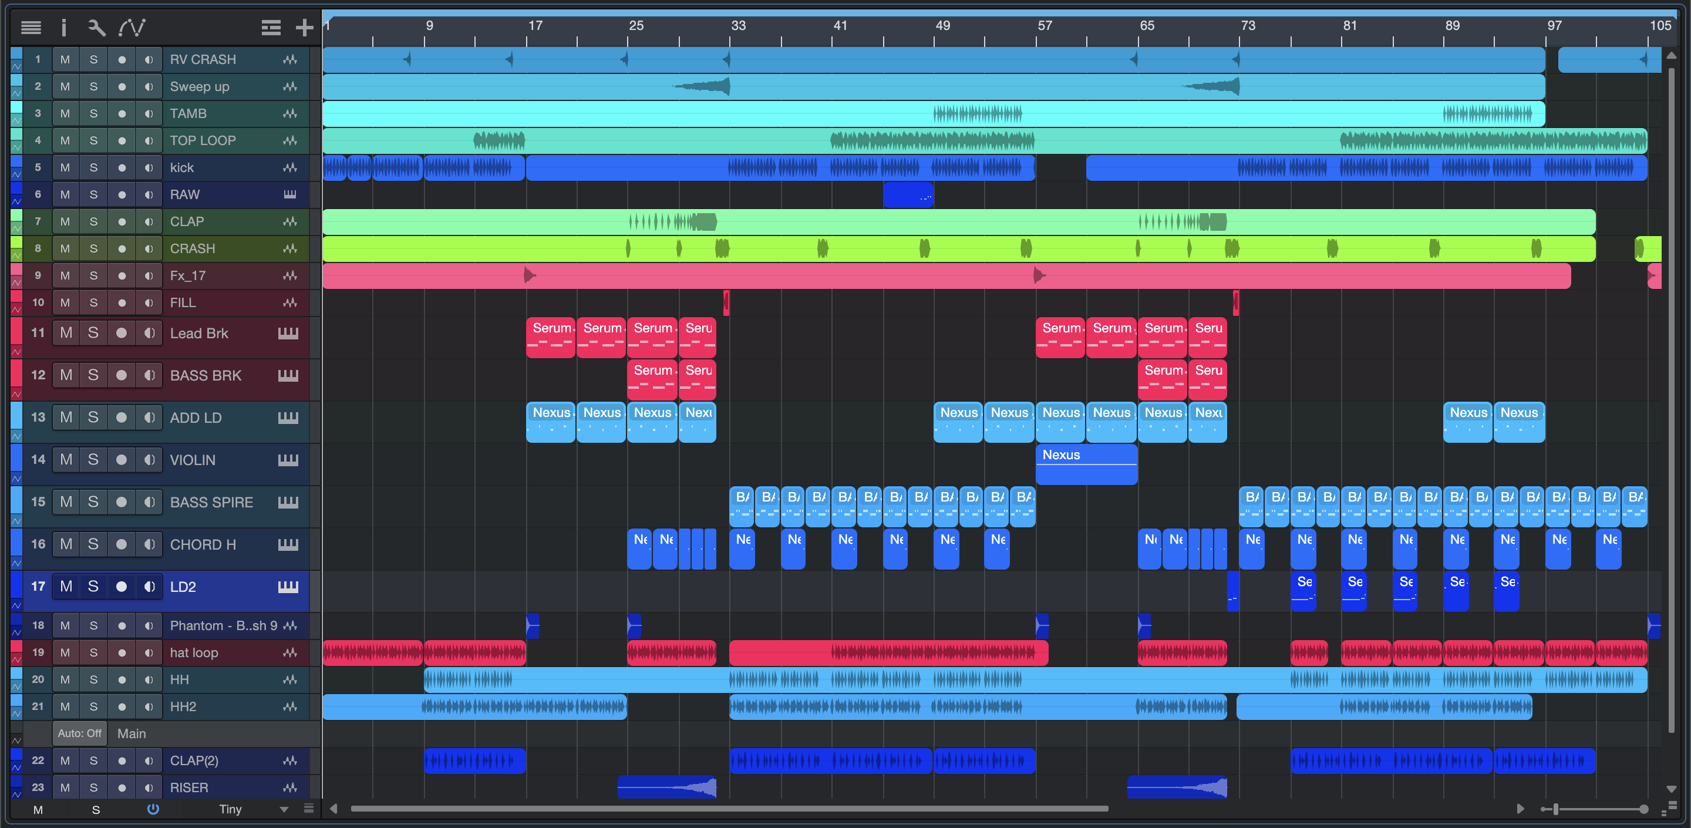Screen dimensions: 1691x828
Task: Click the waveform icon on kick track
Action: (x=289, y=167)
